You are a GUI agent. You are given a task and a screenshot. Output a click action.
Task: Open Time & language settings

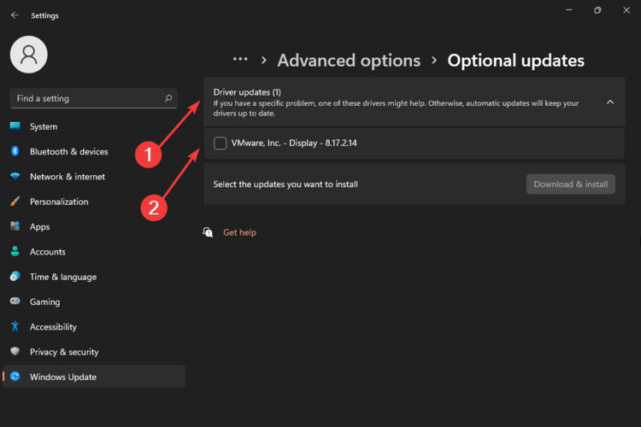[62, 277]
